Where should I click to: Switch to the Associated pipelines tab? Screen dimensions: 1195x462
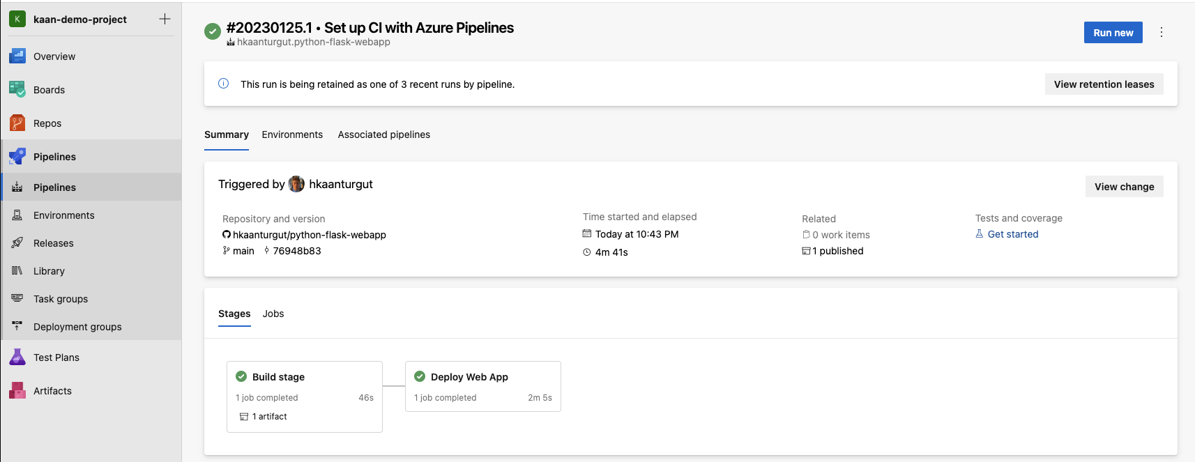click(383, 135)
